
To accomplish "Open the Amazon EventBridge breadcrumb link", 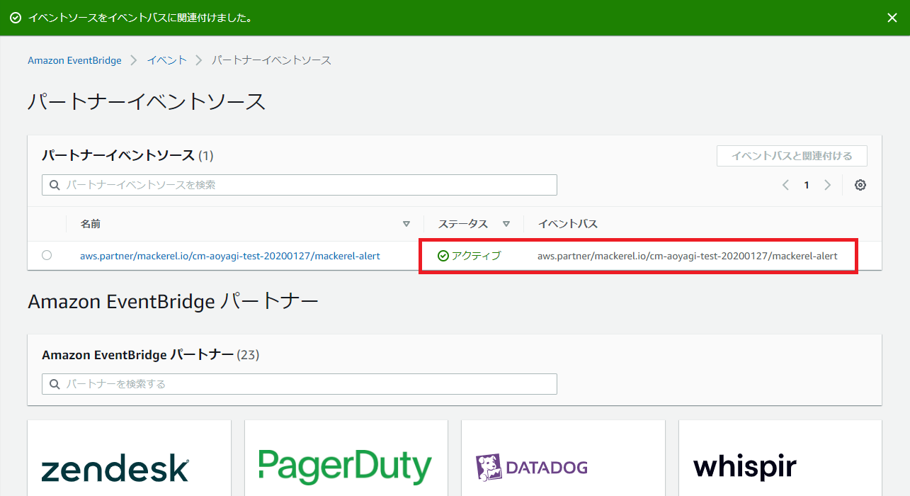I will click(74, 60).
